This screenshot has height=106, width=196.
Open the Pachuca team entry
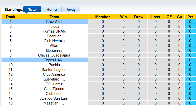pyautogui.click(x=54, y=36)
